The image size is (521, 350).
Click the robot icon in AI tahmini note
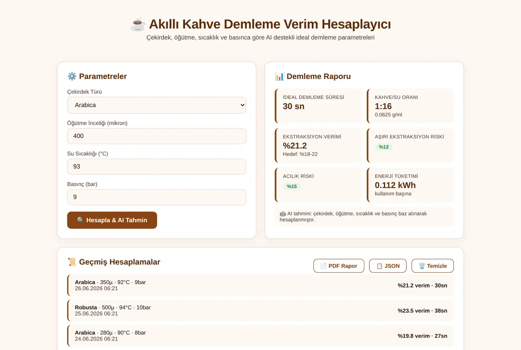point(283,214)
